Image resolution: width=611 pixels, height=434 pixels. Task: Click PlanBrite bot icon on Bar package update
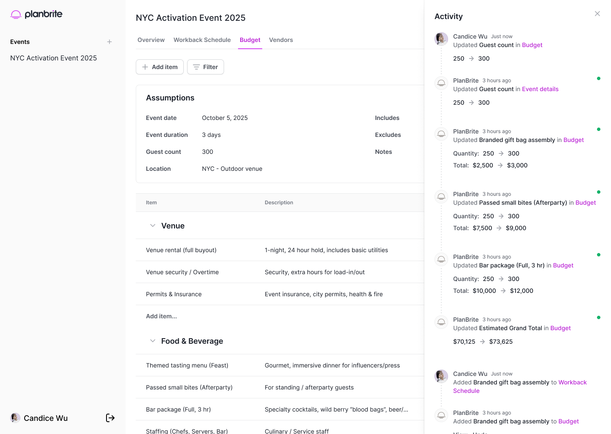[441, 259]
